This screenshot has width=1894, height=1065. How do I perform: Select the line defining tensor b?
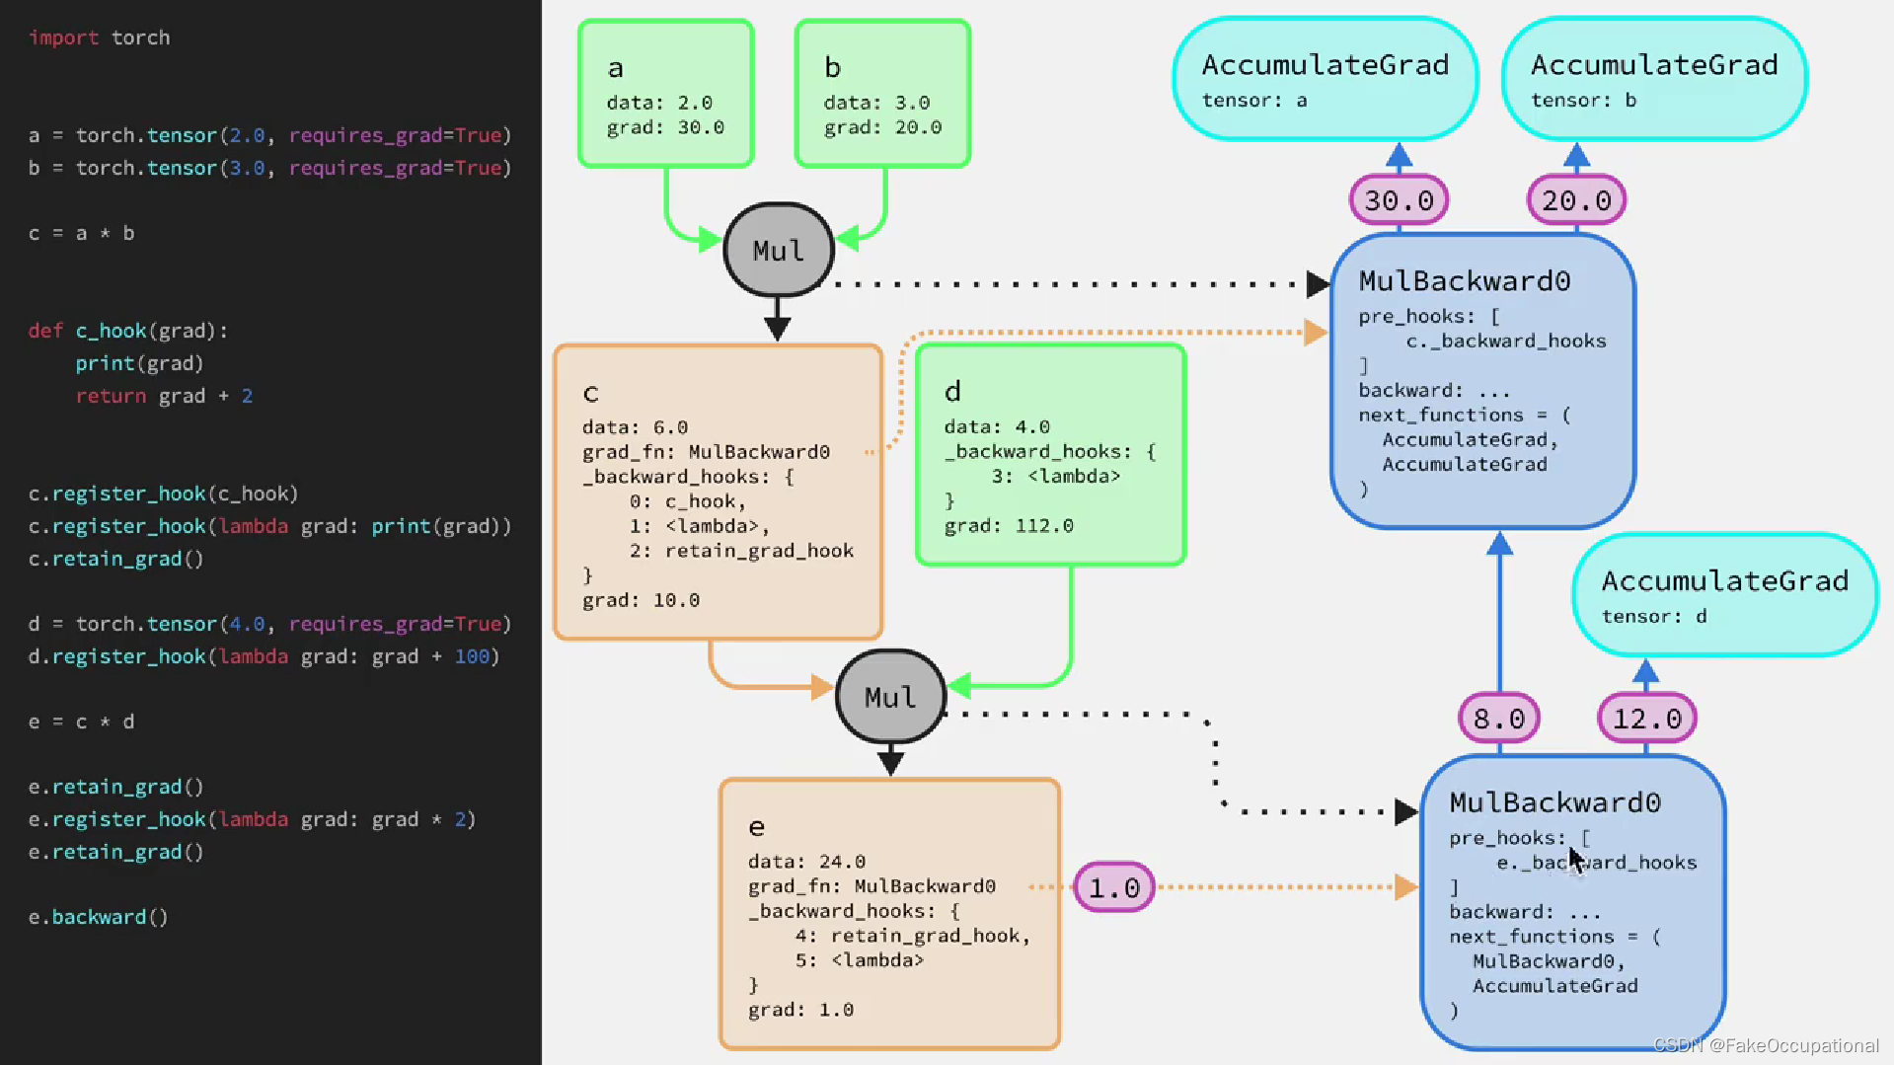269,168
